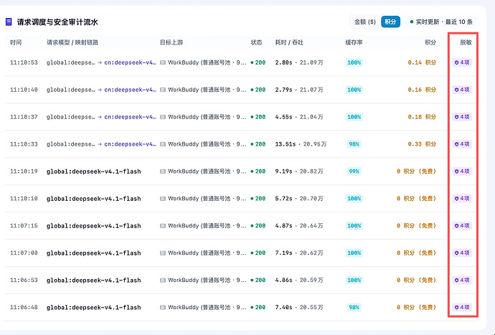Click the 实时更新 · 最近 10 条 status pill
The height and width of the screenshot is (335, 495).
click(x=441, y=22)
